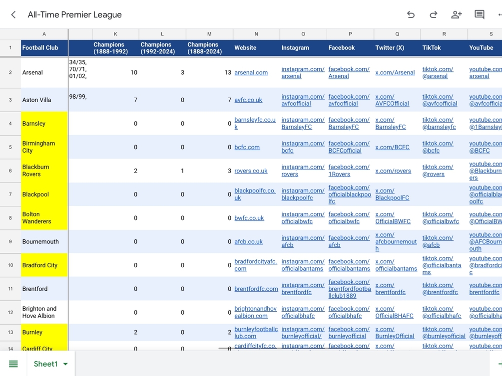Open the x.com/BCFC link
Screen dimensions: 502x376
click(x=392, y=148)
